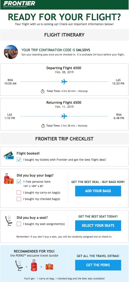Screen dimensions: 129x282
Task: Click the SELECT YOUR SEATS button
Action: tap(98, 226)
